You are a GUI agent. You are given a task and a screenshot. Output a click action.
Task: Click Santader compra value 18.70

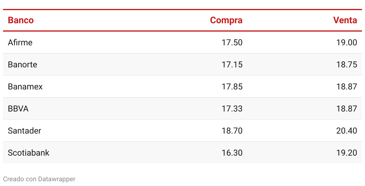click(232, 131)
